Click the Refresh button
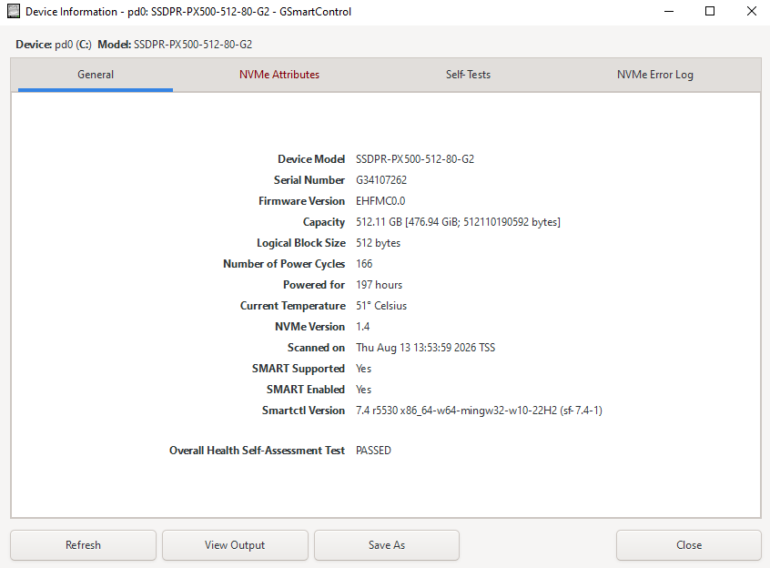 pos(83,545)
